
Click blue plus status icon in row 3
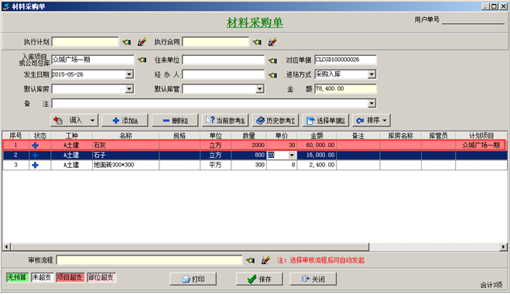[36, 165]
